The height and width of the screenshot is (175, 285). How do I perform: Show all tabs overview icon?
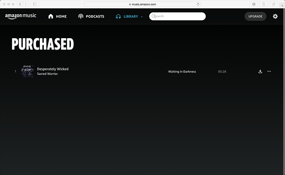pos(274,4)
